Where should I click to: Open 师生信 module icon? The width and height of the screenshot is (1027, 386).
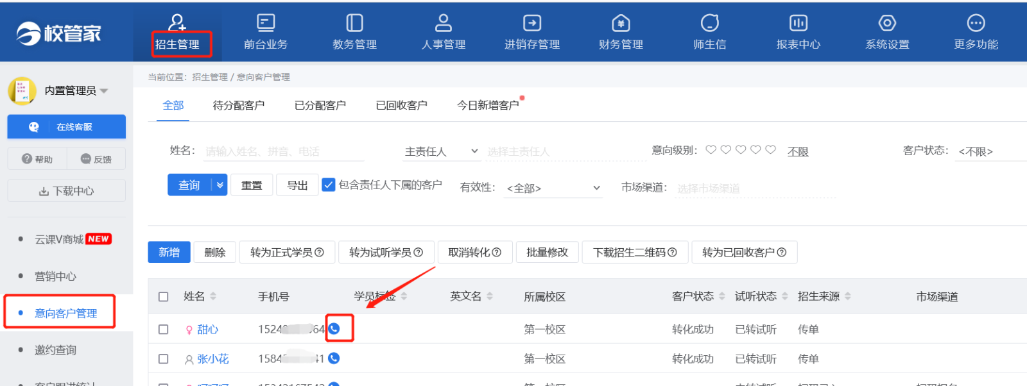pos(710,22)
